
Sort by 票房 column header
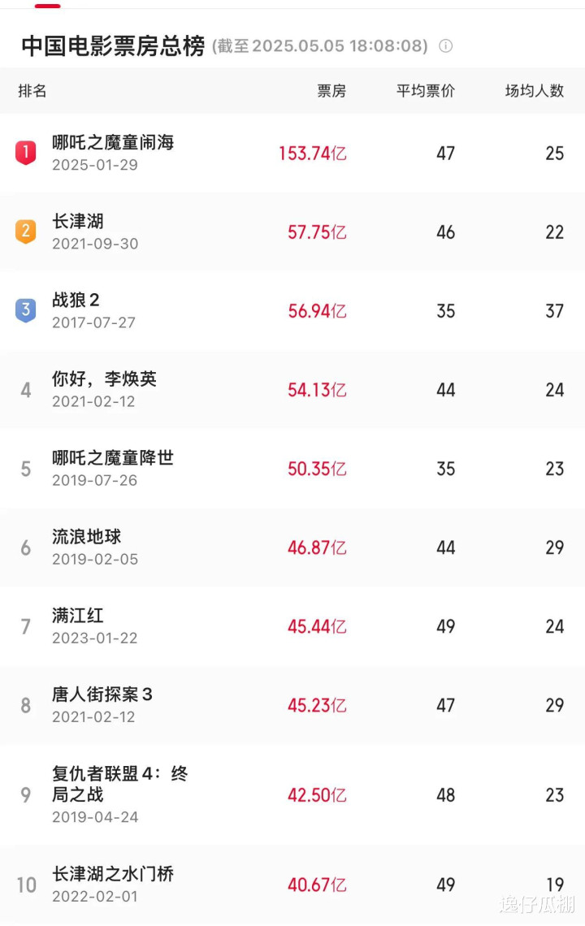331,91
